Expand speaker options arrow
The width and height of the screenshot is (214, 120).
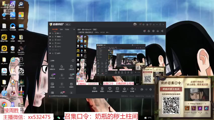pyautogui.click(x=135, y=89)
